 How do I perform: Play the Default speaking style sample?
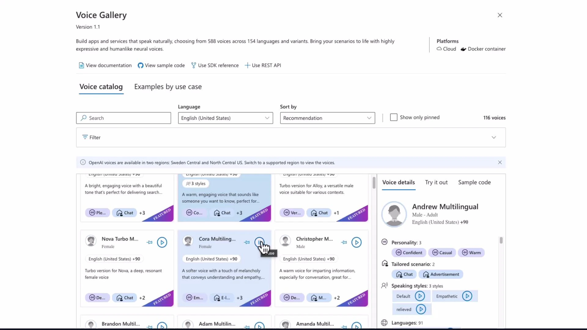pos(420,296)
